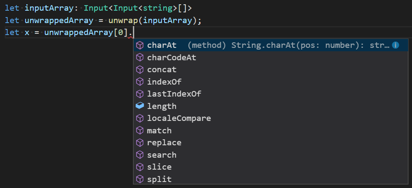
Task: Select the indexOf suggestion
Action: point(271,82)
